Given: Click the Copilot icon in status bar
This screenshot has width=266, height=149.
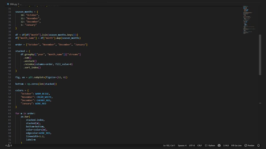Looking at the screenshot, I should [219, 145].
